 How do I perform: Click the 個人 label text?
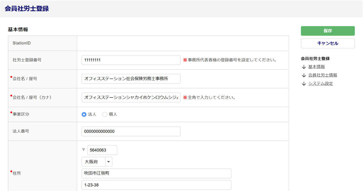click(x=113, y=114)
